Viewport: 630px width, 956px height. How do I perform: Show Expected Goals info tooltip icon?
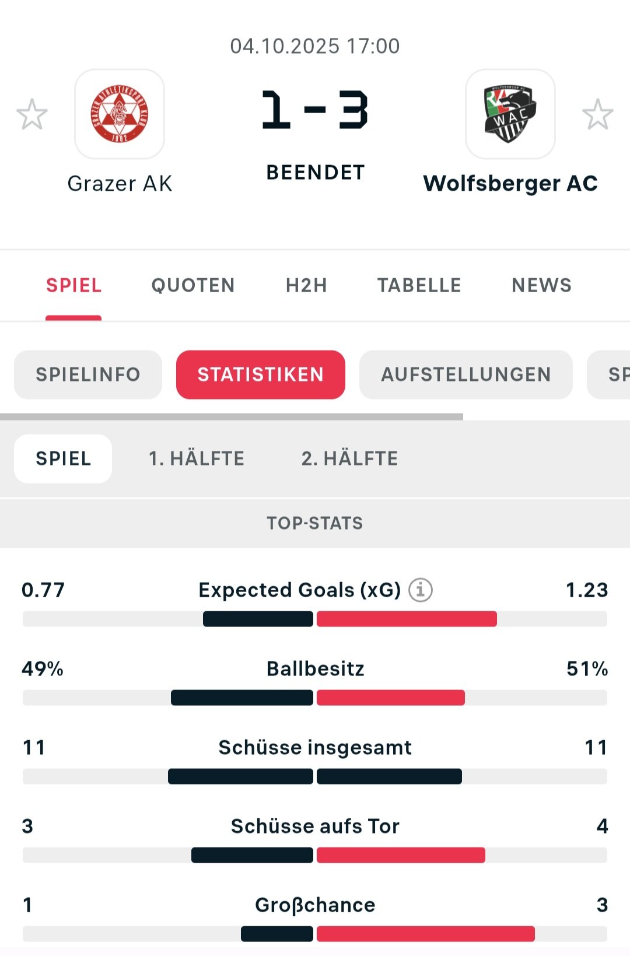420,590
